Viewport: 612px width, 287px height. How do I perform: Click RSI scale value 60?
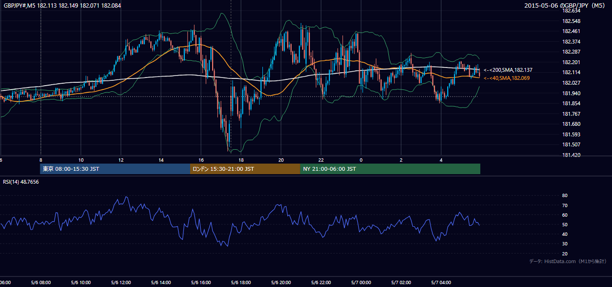pyautogui.click(x=565, y=215)
